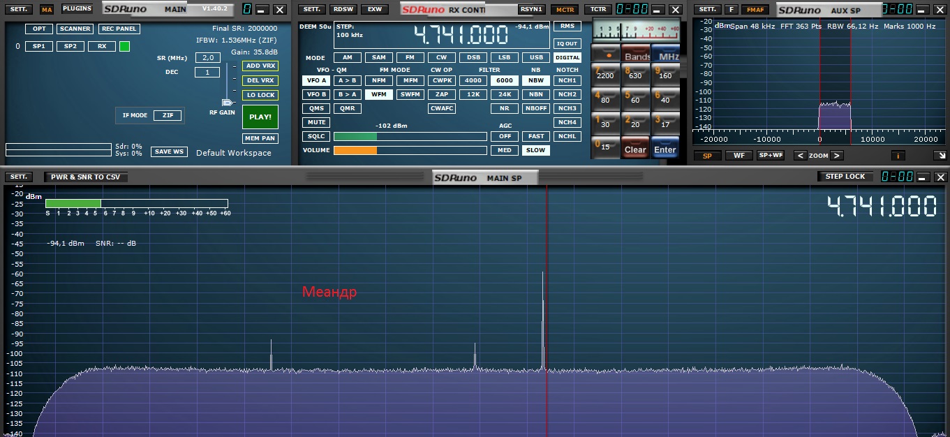The height and width of the screenshot is (437, 950).
Task: Select USB demodulation mode
Action: tap(536, 58)
